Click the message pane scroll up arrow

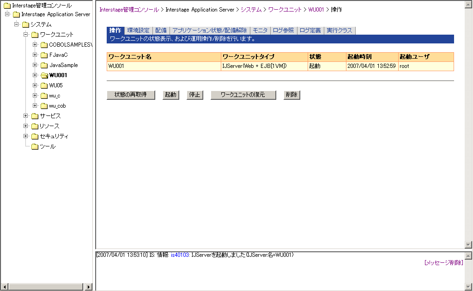coord(468,256)
